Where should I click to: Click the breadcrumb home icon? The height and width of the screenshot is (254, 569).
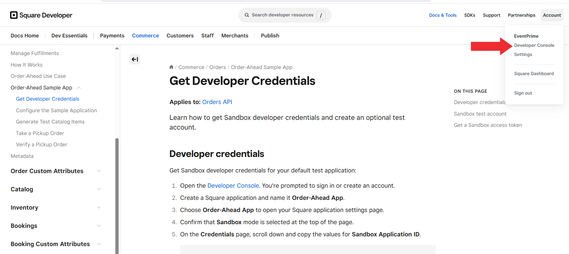click(171, 67)
